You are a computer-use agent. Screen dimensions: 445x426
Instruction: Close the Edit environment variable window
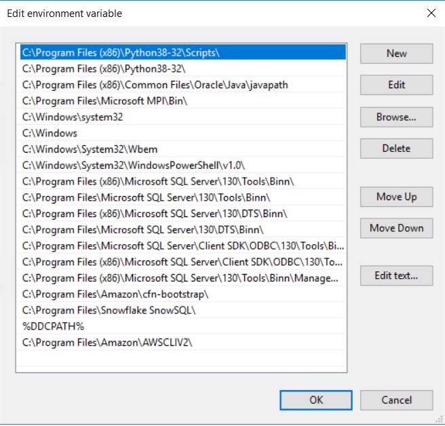[x=430, y=13]
